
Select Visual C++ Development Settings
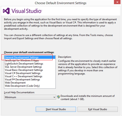pos(30,76)
